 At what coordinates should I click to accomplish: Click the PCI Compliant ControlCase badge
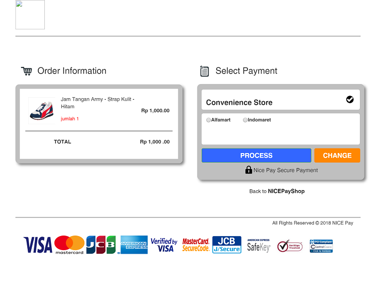pos(321,246)
